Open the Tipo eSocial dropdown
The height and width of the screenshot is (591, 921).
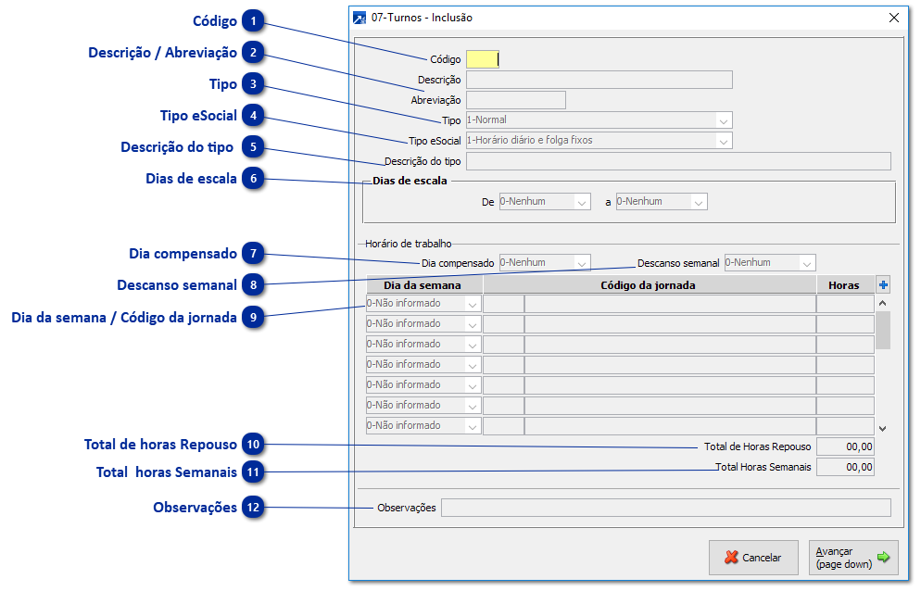point(599,141)
